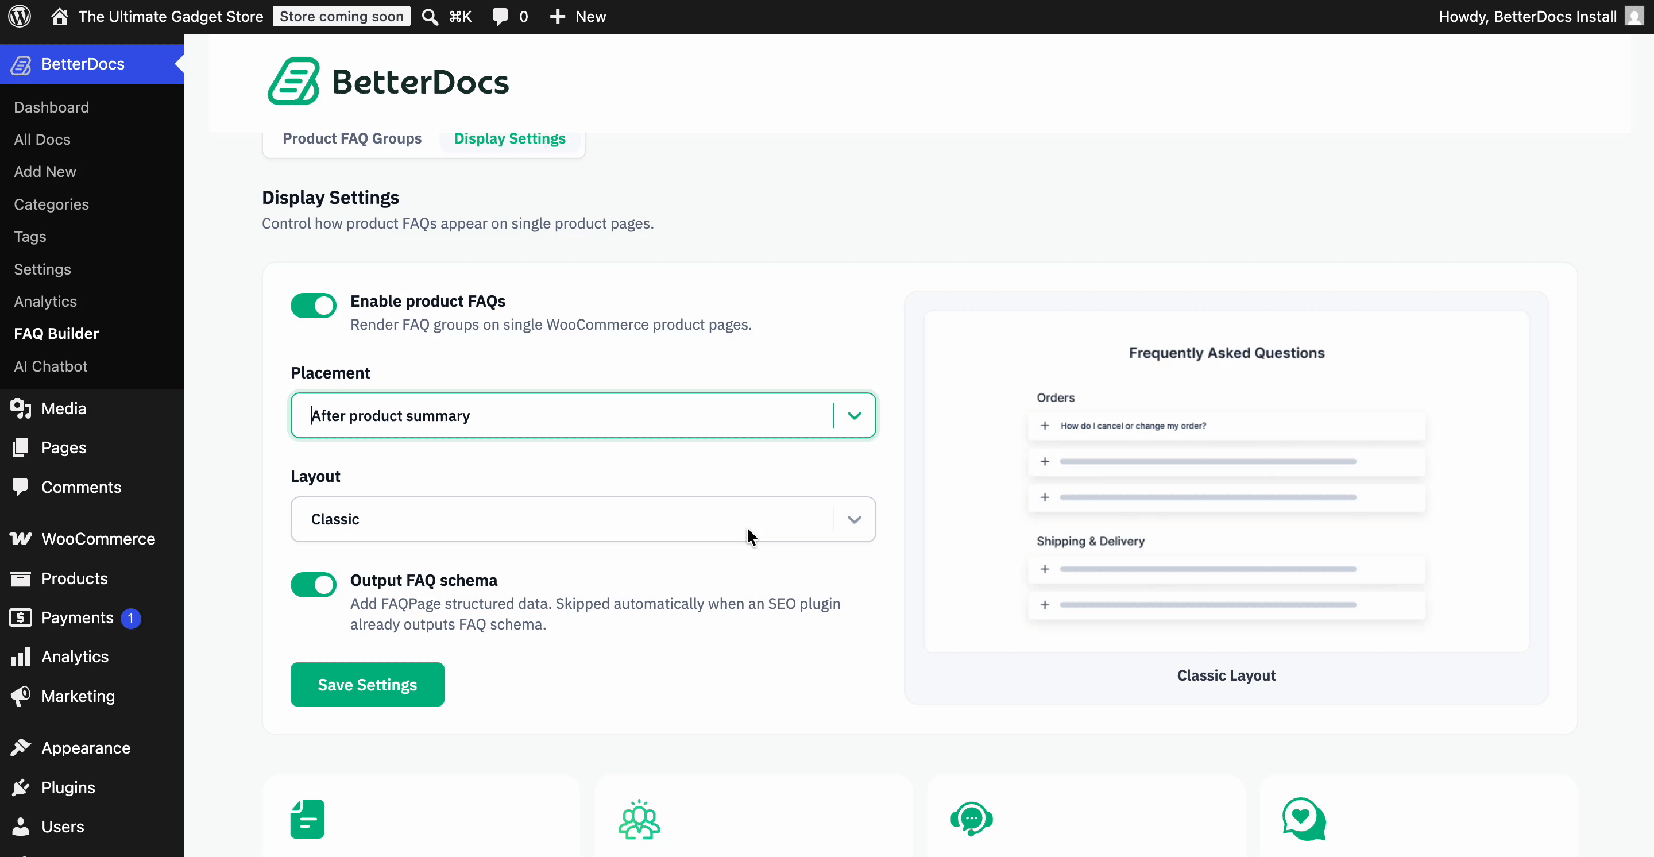The image size is (1654, 857).
Task: Click the Plugins plug icon
Action: (21, 787)
